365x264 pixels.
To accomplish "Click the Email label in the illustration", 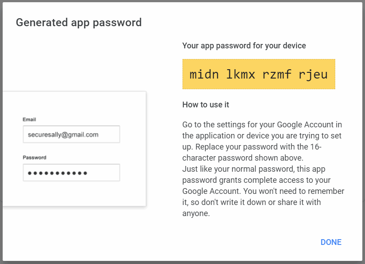I will [x=29, y=119].
